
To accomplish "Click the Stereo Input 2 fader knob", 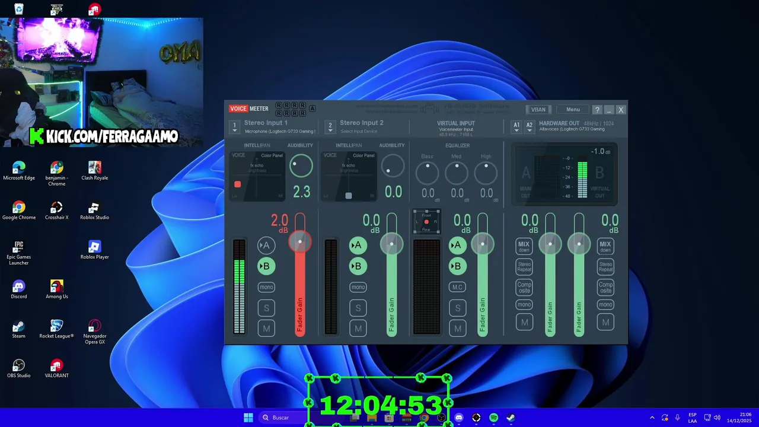I will 391,244.
